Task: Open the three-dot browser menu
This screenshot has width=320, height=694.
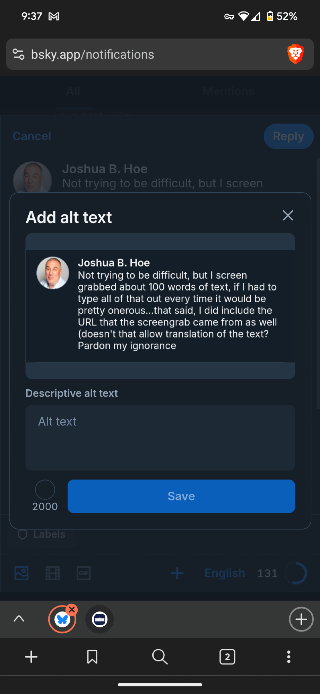Action: [288, 657]
